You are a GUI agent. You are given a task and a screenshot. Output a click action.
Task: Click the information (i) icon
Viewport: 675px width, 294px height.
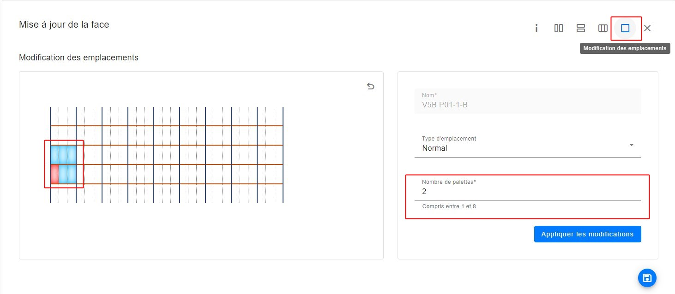536,29
